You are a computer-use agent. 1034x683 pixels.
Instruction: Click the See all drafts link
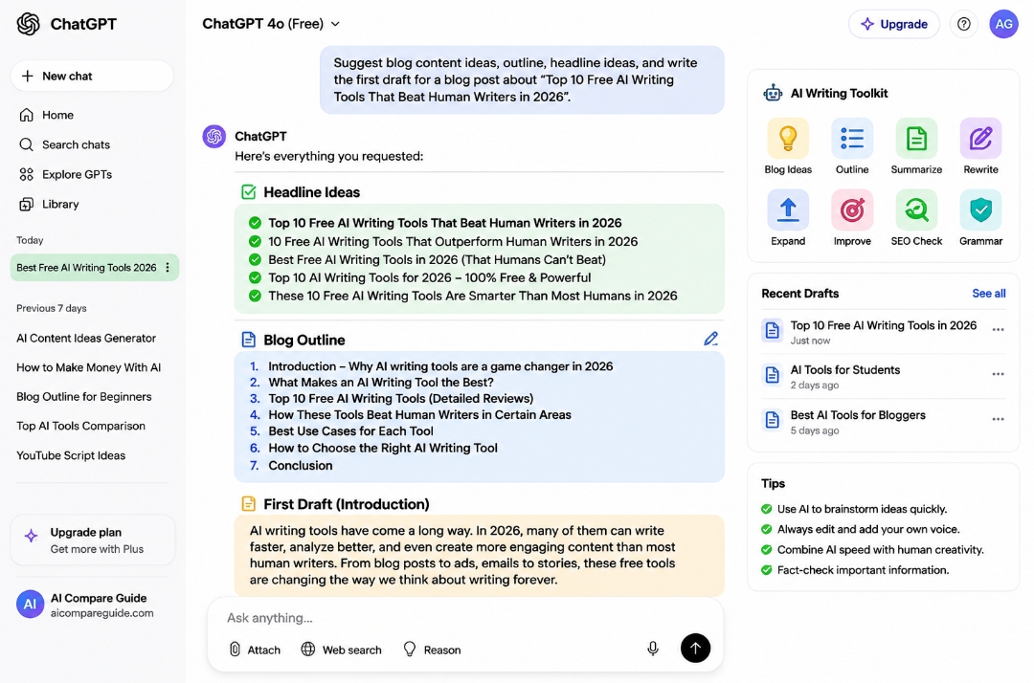(x=988, y=293)
